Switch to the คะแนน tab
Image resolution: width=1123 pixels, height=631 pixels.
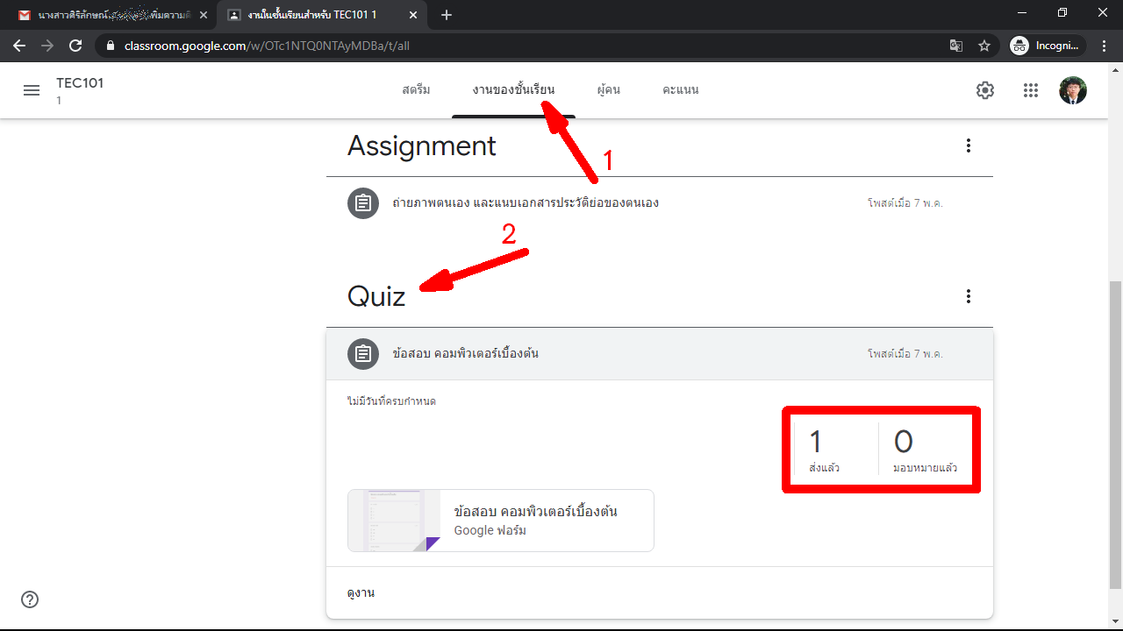pyautogui.click(x=681, y=90)
